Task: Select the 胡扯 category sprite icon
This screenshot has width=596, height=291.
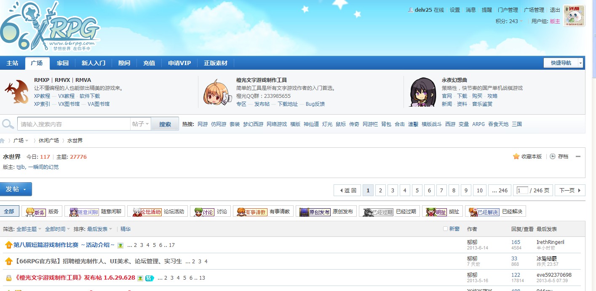Action: click(436, 212)
